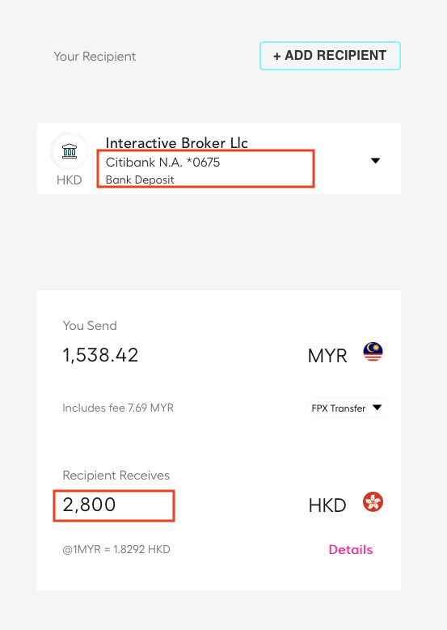Image resolution: width=447 pixels, height=630 pixels.
Task: Click the Malaysia flag icon
Action: click(x=373, y=352)
